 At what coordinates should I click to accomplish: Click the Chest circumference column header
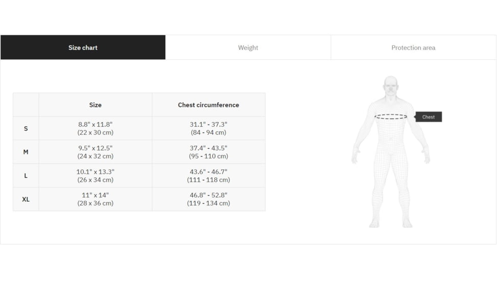[x=208, y=105]
